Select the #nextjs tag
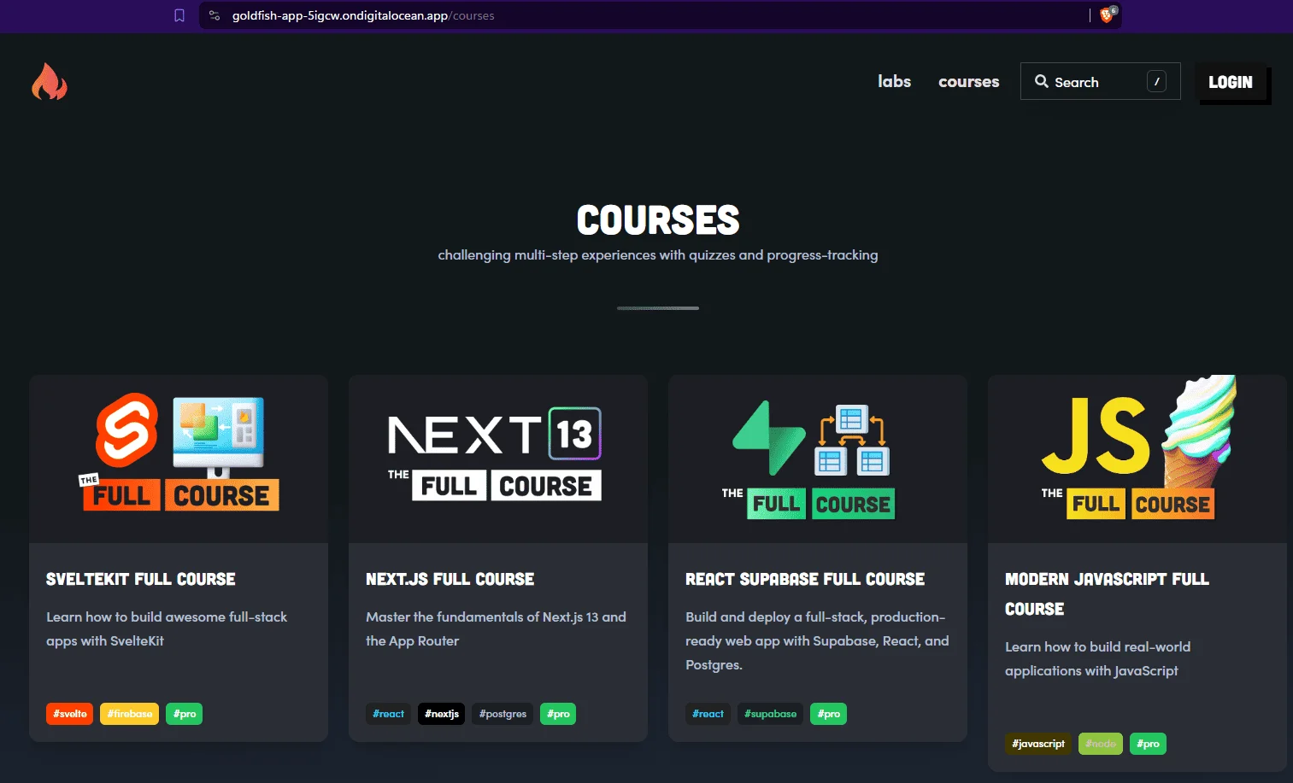Screen dimensions: 1293x783 pos(442,714)
